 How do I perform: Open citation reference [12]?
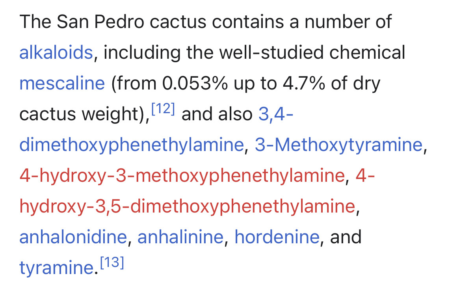point(163,108)
